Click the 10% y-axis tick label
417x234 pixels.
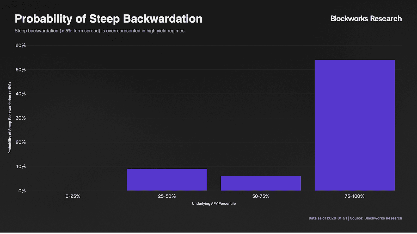[21, 167]
